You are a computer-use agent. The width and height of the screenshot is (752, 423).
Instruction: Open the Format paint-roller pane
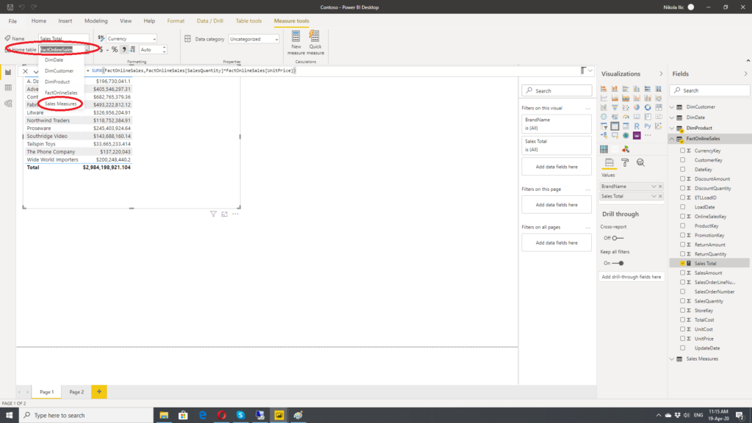(x=625, y=162)
